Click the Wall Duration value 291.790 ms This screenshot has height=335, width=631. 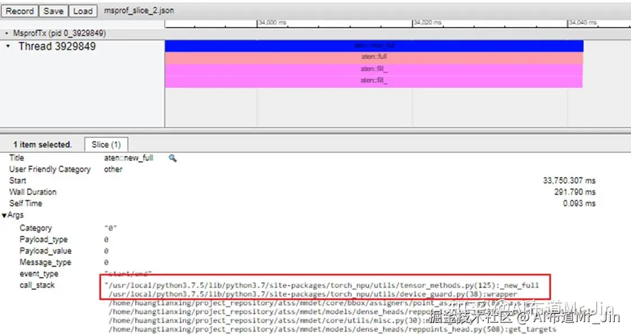[x=575, y=192]
